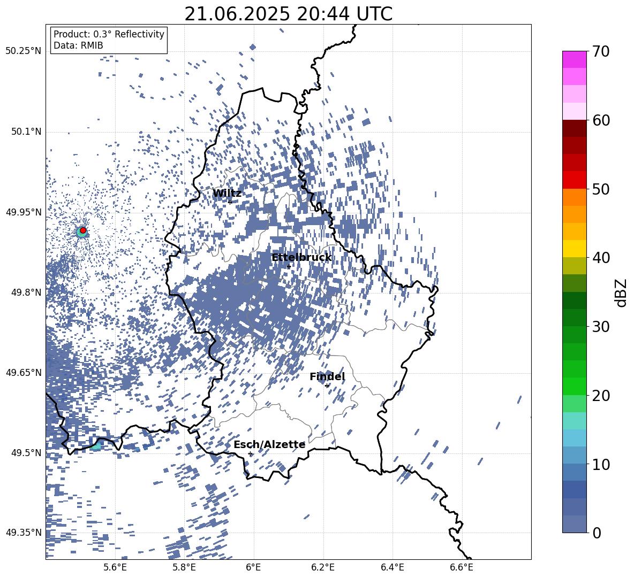Select the 'Product: 0.3° Reflectivity' label

click(109, 34)
